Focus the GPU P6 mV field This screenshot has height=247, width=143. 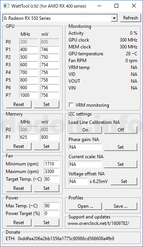coord(50,88)
